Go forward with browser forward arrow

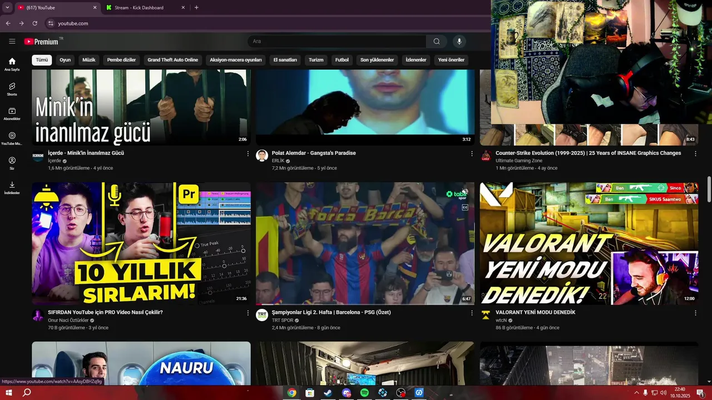(21, 23)
